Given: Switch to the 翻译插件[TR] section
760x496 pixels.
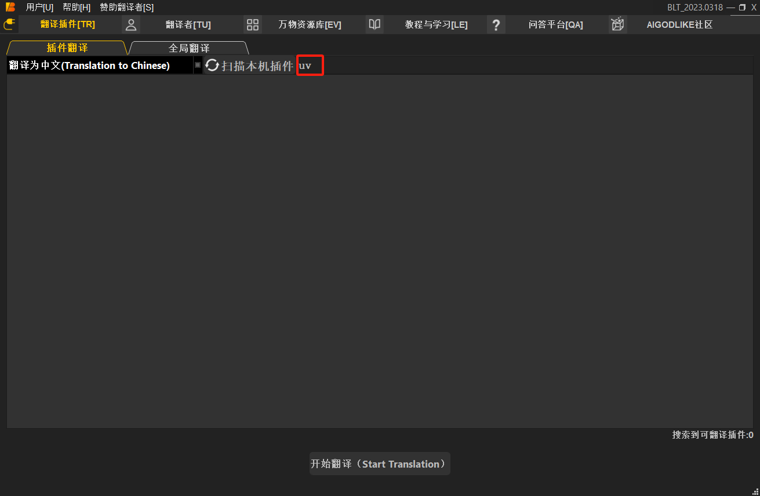Looking at the screenshot, I should (68, 24).
